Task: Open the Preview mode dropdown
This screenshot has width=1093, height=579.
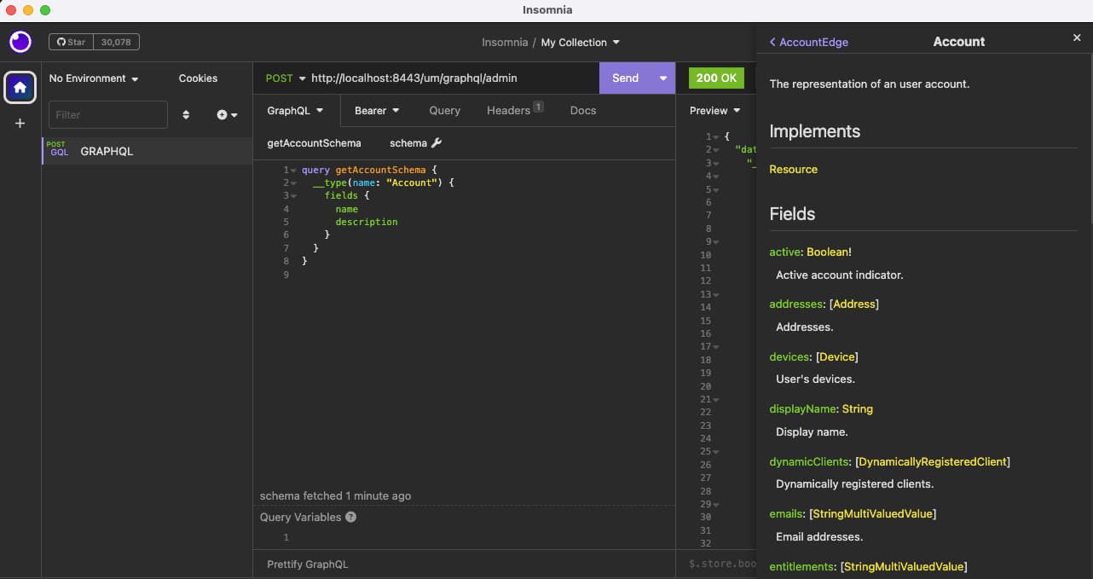Action: click(714, 110)
